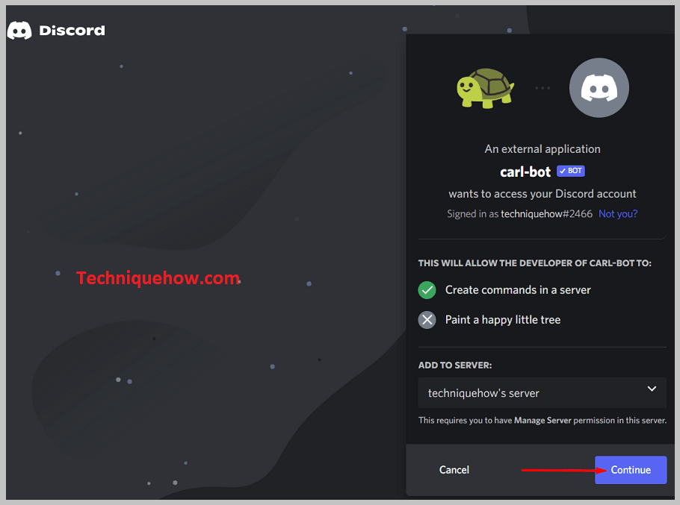Click the Discord wordmark text in header

(72, 31)
